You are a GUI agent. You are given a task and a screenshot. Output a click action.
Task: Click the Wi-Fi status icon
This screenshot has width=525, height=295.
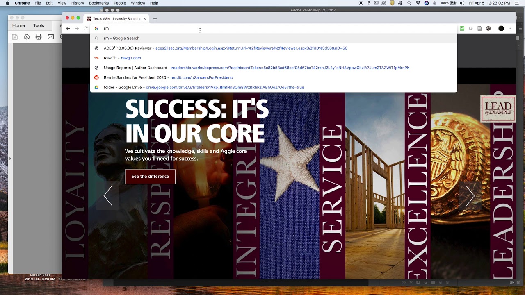tap(418, 3)
